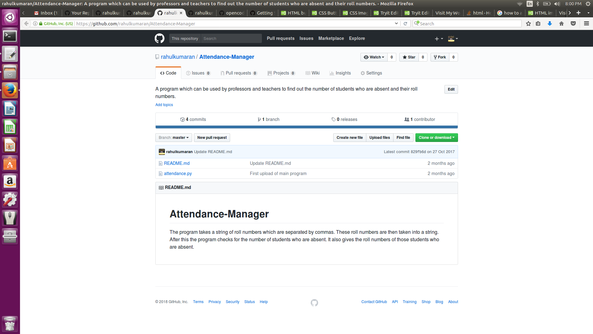Open LibreOffice Impress from the dock

tap(10, 145)
